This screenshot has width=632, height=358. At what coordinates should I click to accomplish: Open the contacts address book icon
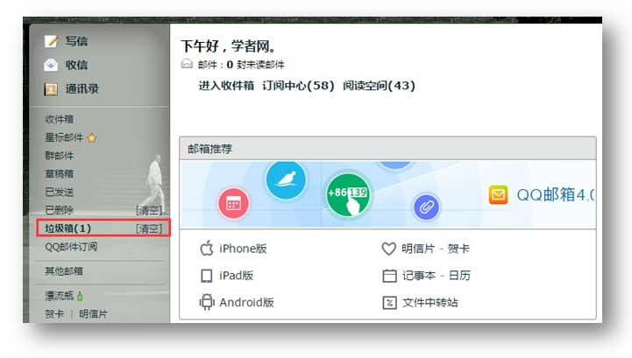pos(51,89)
